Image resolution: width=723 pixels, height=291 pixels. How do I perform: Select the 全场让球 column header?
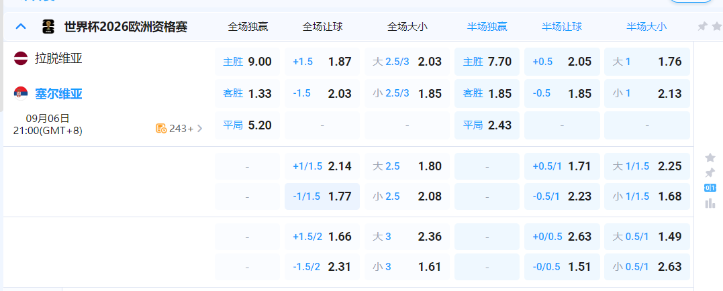pos(322,27)
